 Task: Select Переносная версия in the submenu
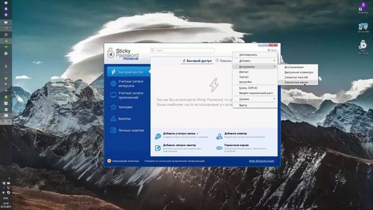tap(298, 82)
